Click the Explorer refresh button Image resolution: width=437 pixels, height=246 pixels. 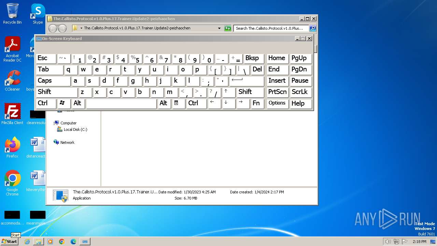point(228,28)
